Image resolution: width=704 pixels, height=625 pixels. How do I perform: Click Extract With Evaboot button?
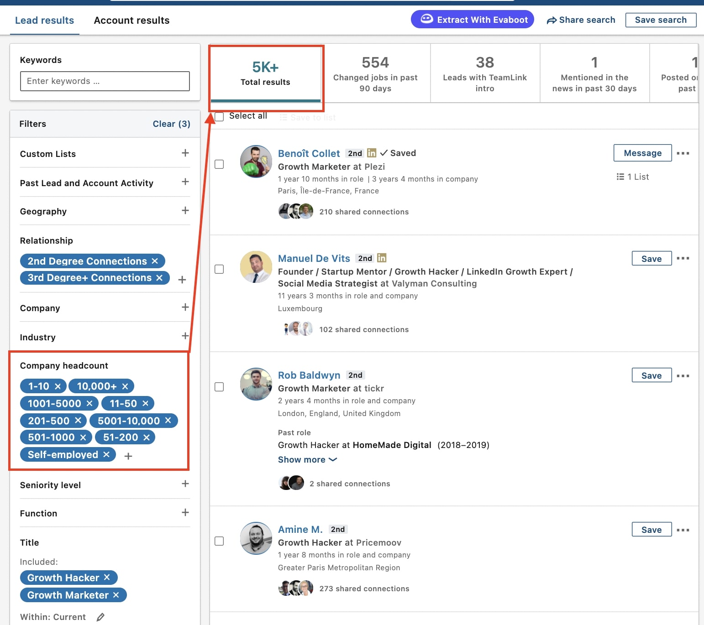coord(473,19)
